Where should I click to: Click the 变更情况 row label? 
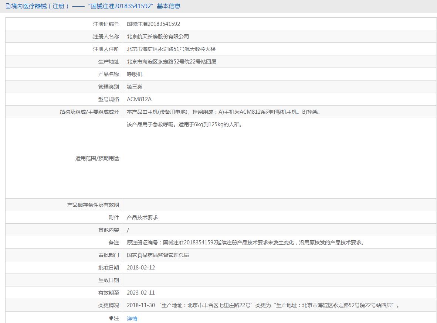click(108, 305)
